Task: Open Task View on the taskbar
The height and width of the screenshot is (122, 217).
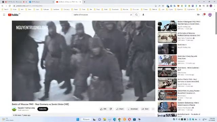Action: (94, 119)
